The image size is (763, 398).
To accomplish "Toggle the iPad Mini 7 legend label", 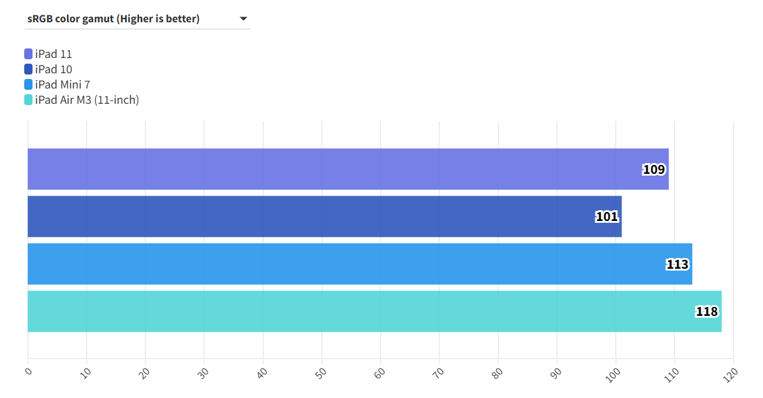I will click(62, 85).
